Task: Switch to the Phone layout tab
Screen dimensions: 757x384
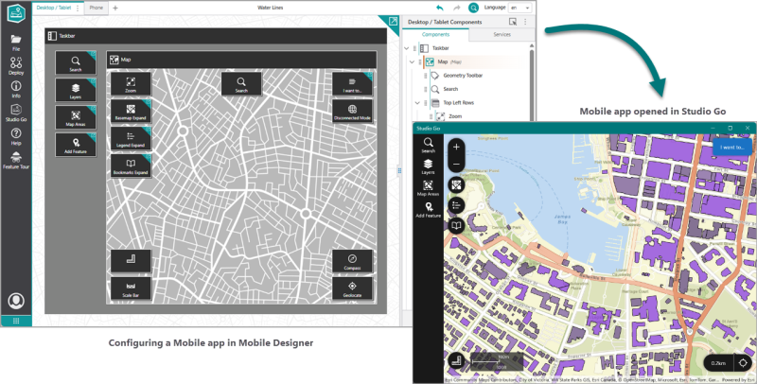Action: (x=97, y=9)
